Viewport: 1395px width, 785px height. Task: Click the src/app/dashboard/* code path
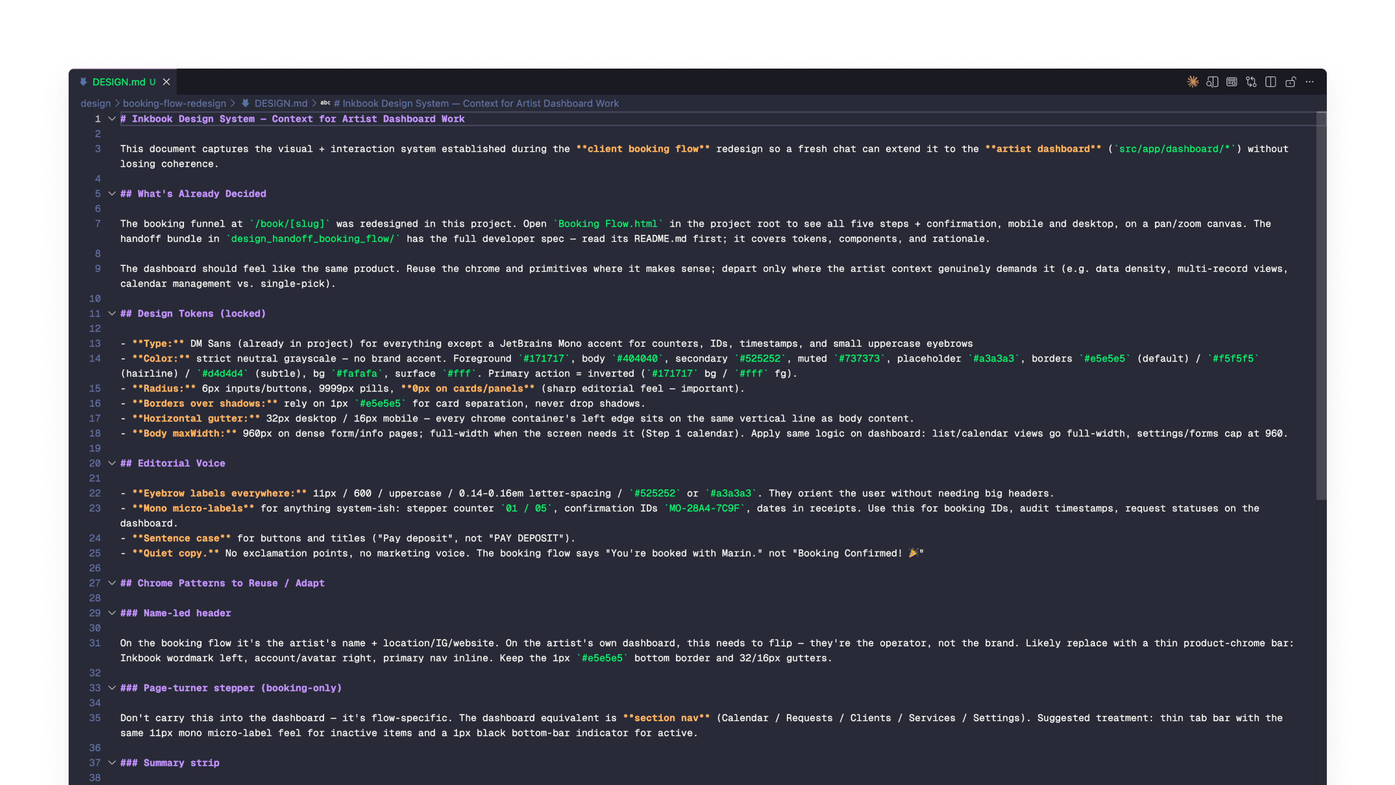[1174, 149]
